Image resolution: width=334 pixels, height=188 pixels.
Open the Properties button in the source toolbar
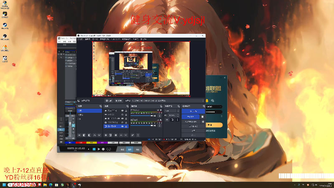(109, 101)
